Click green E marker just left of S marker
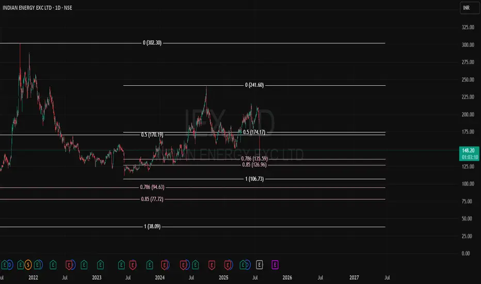The height and width of the screenshot is (284, 481). pyautogui.click(x=20, y=265)
